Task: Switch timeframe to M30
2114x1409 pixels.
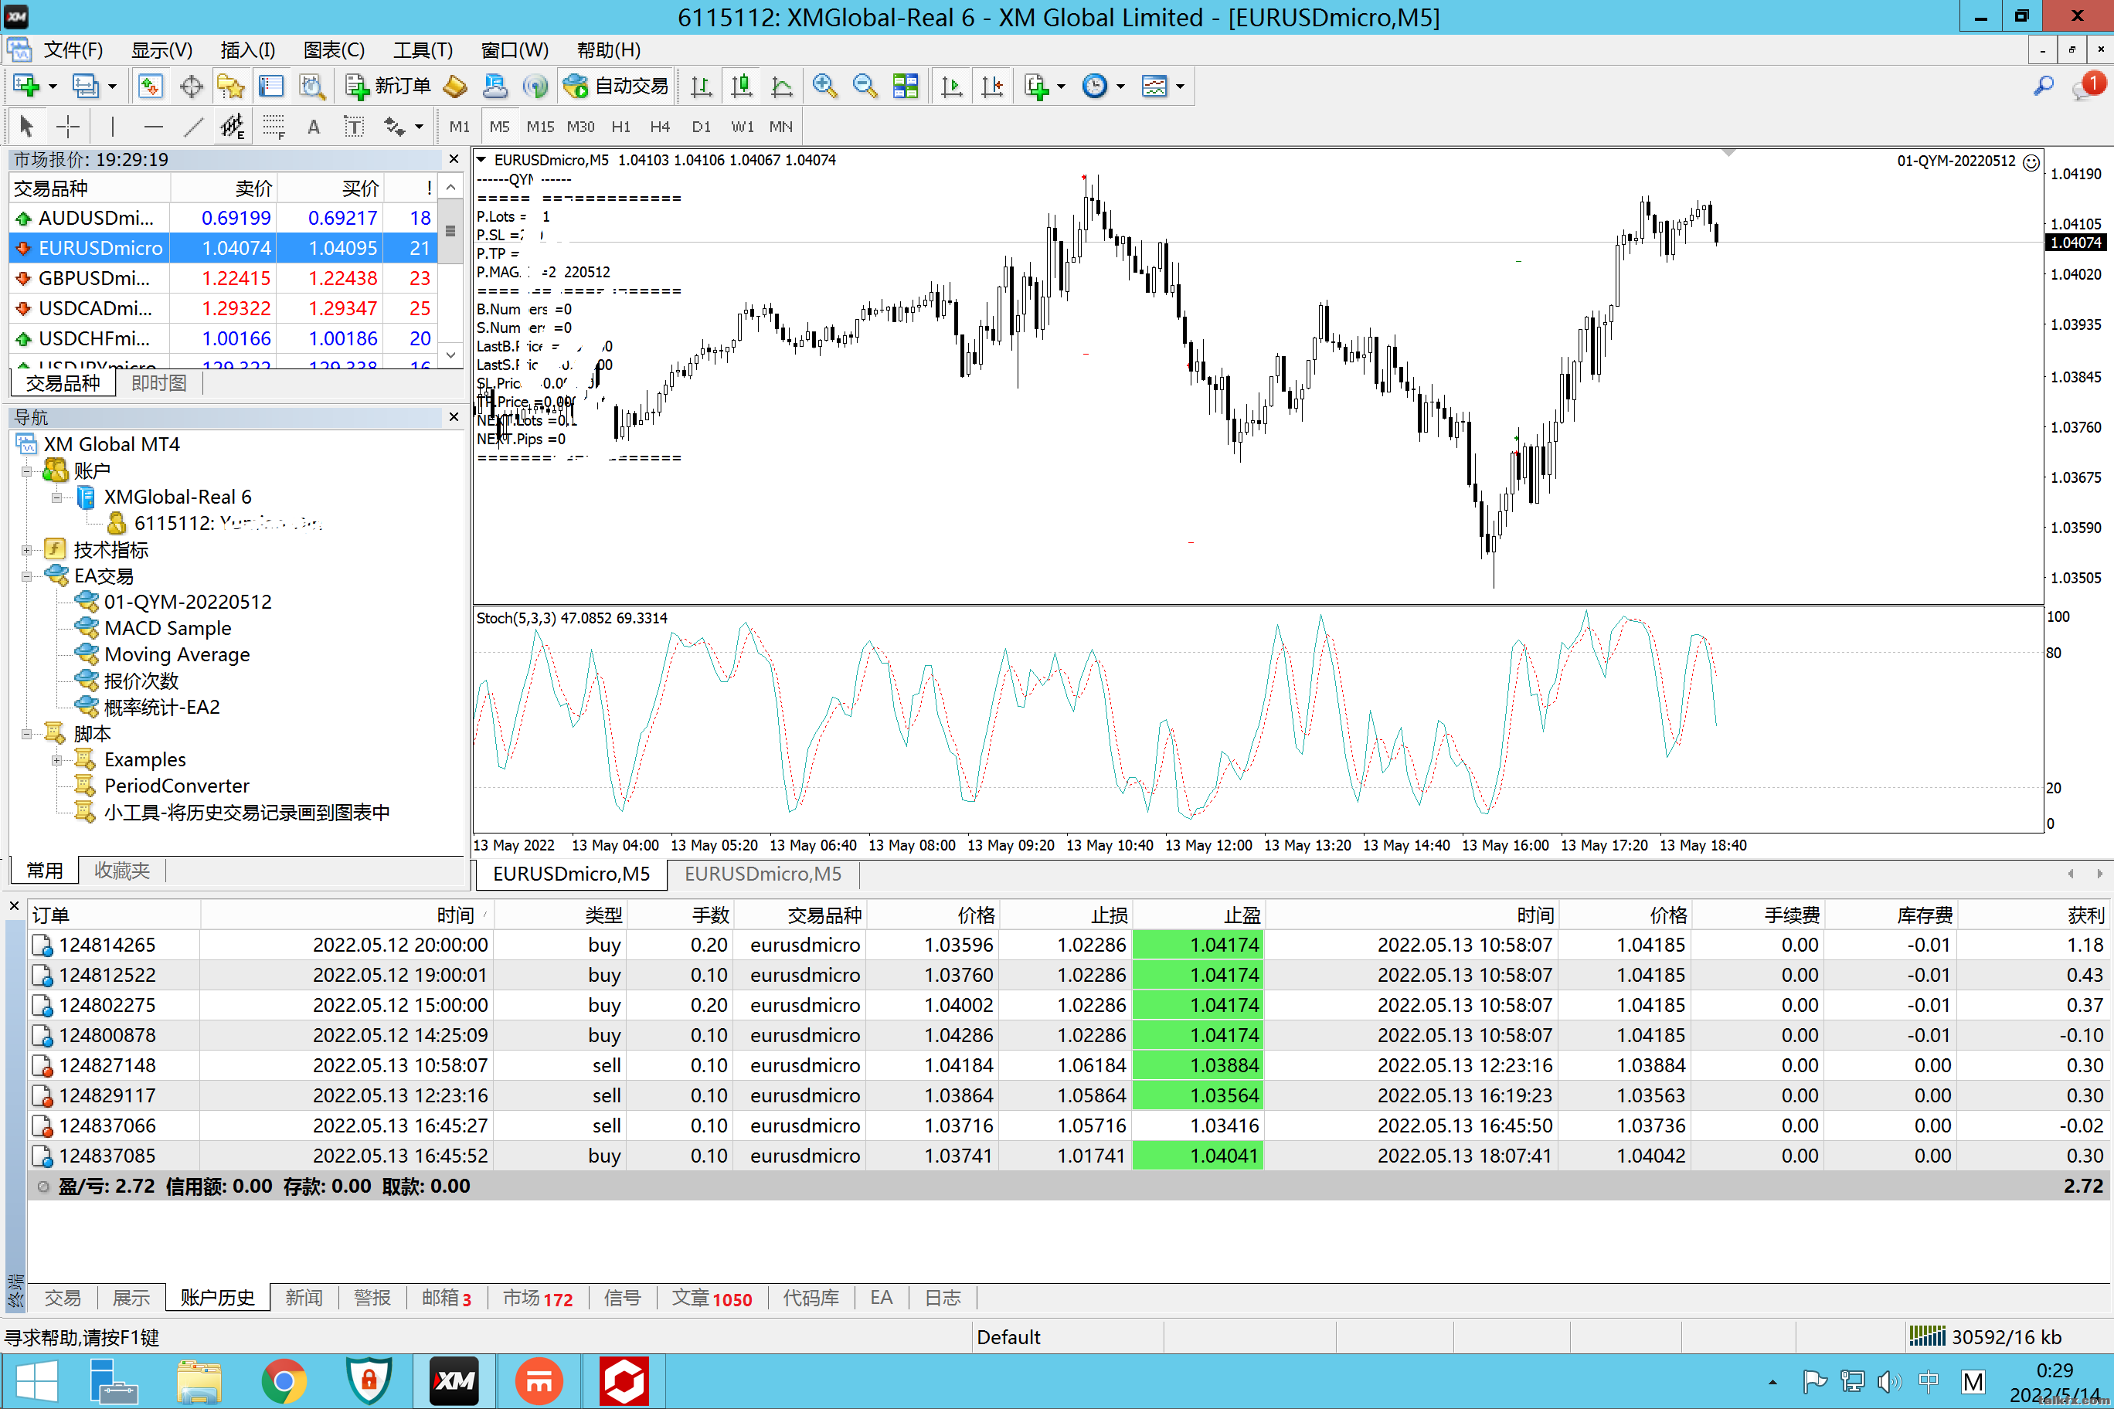Action: [x=580, y=127]
